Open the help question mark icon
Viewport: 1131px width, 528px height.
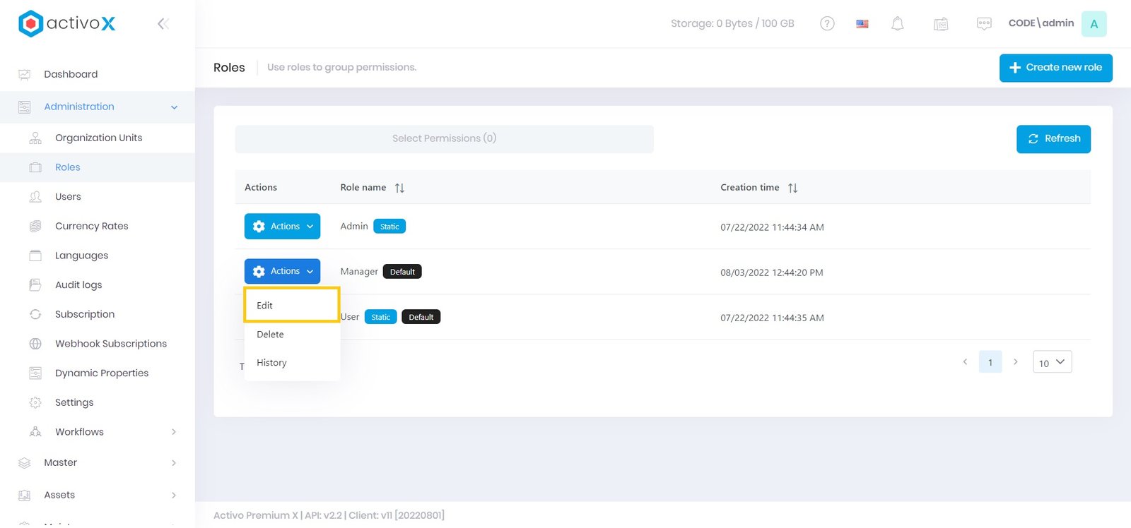pos(827,23)
